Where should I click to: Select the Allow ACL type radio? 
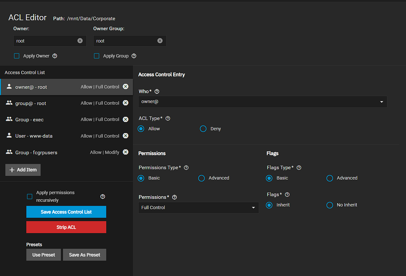click(141, 129)
